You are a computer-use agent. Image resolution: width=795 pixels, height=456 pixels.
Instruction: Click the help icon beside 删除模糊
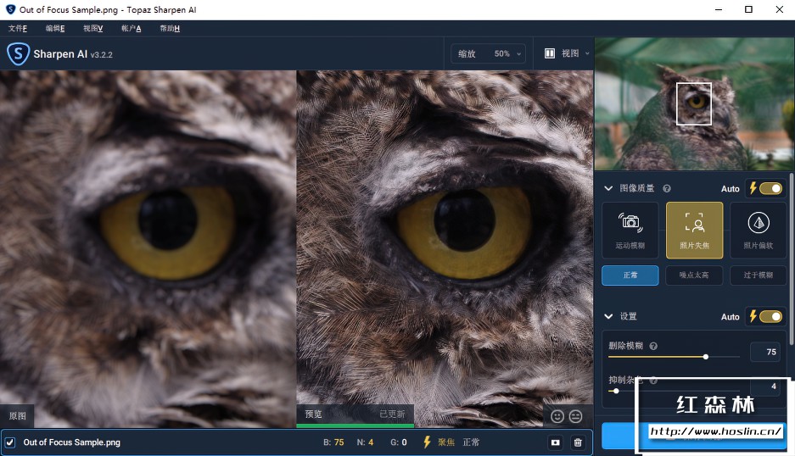click(653, 346)
